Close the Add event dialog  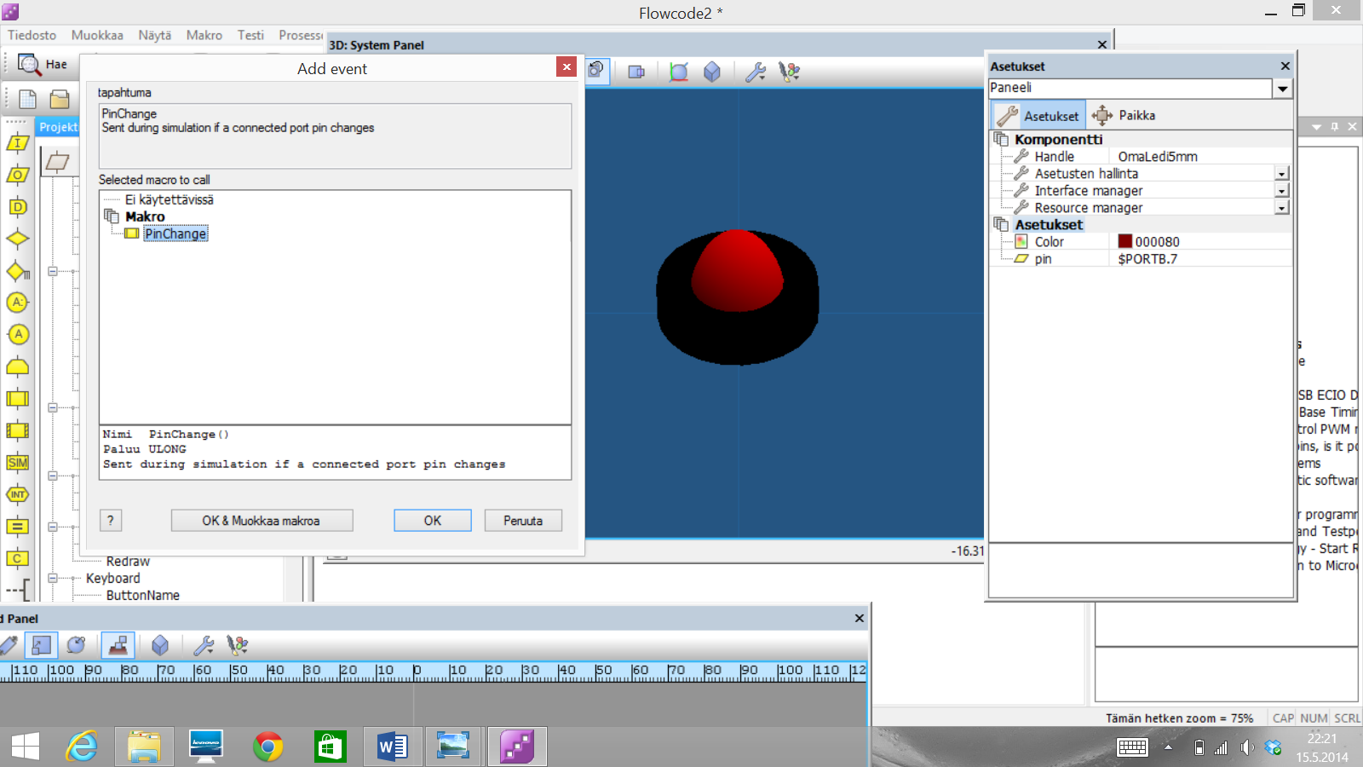click(x=566, y=66)
